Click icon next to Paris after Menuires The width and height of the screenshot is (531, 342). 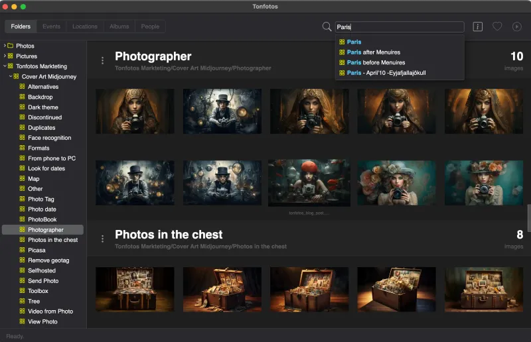coord(342,52)
